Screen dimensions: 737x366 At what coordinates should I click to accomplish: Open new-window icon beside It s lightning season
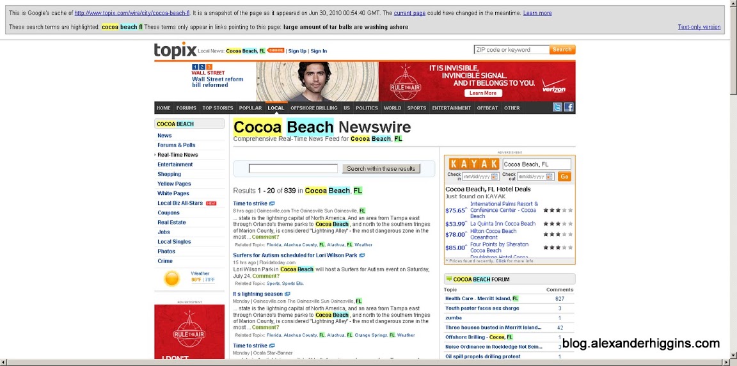pyautogui.click(x=287, y=294)
